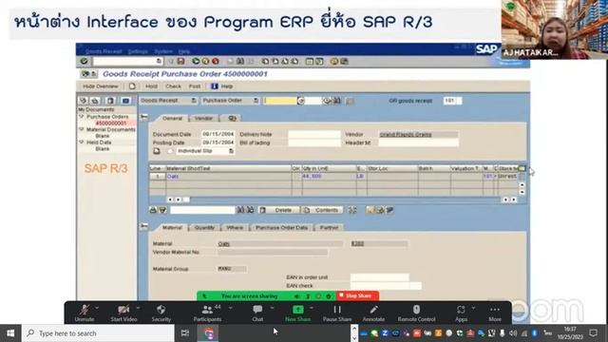Click the yellow Help icon in SAP top toolbar

point(334,61)
